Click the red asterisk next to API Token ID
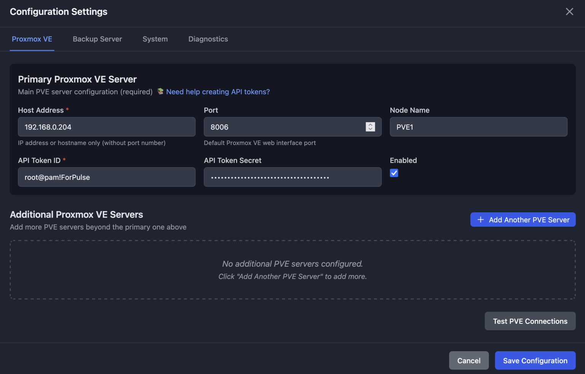 (x=64, y=160)
